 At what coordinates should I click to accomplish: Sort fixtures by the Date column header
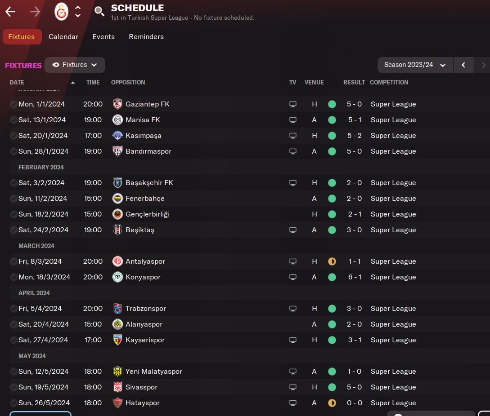17,82
